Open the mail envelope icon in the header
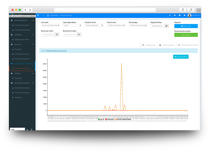210x152 pixels. point(179,15)
